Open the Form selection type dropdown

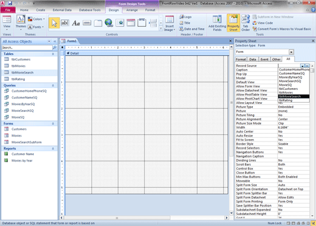coord(291,52)
